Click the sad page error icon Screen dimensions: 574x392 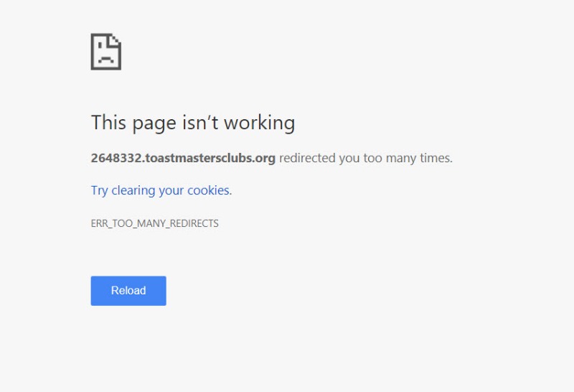tap(106, 52)
